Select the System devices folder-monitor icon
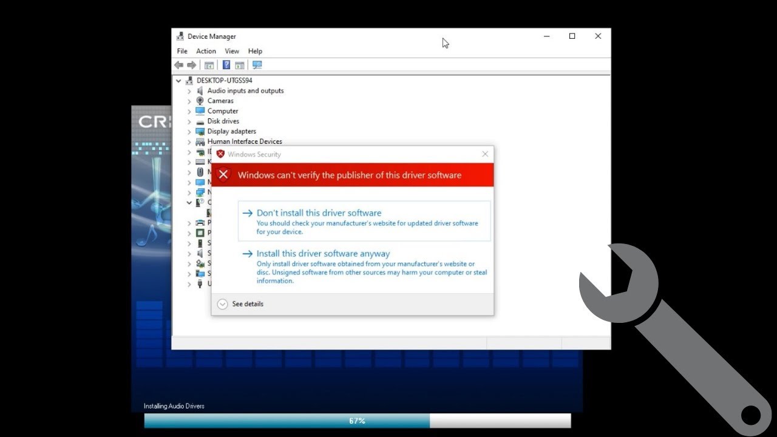The height and width of the screenshot is (437, 777). pyautogui.click(x=200, y=274)
